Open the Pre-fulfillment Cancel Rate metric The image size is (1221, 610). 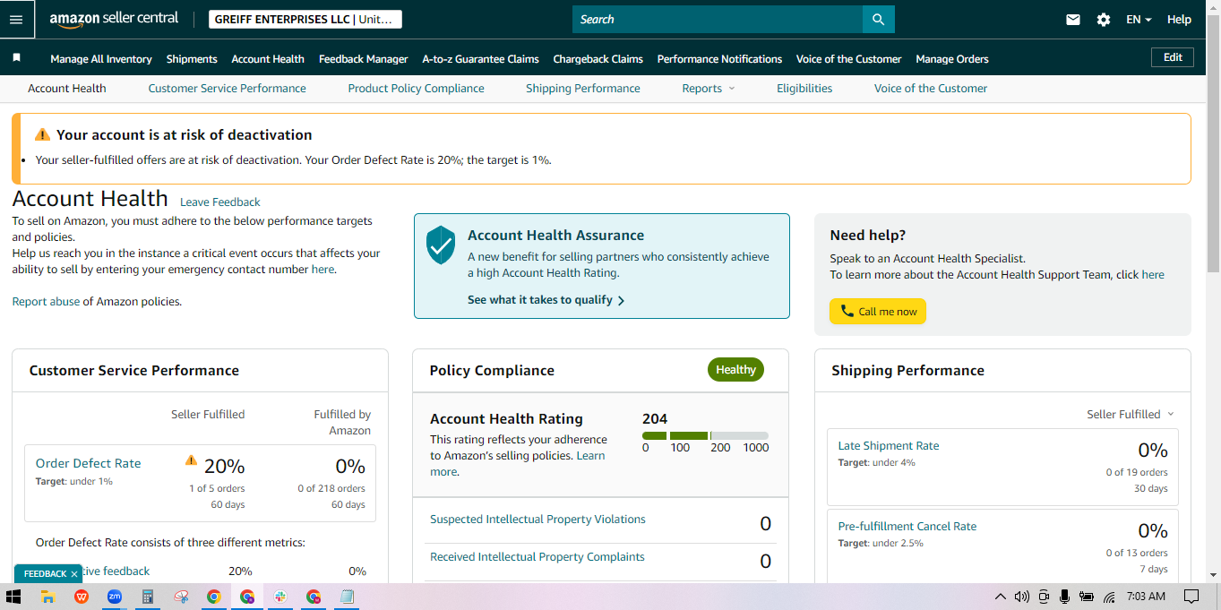pos(907,527)
